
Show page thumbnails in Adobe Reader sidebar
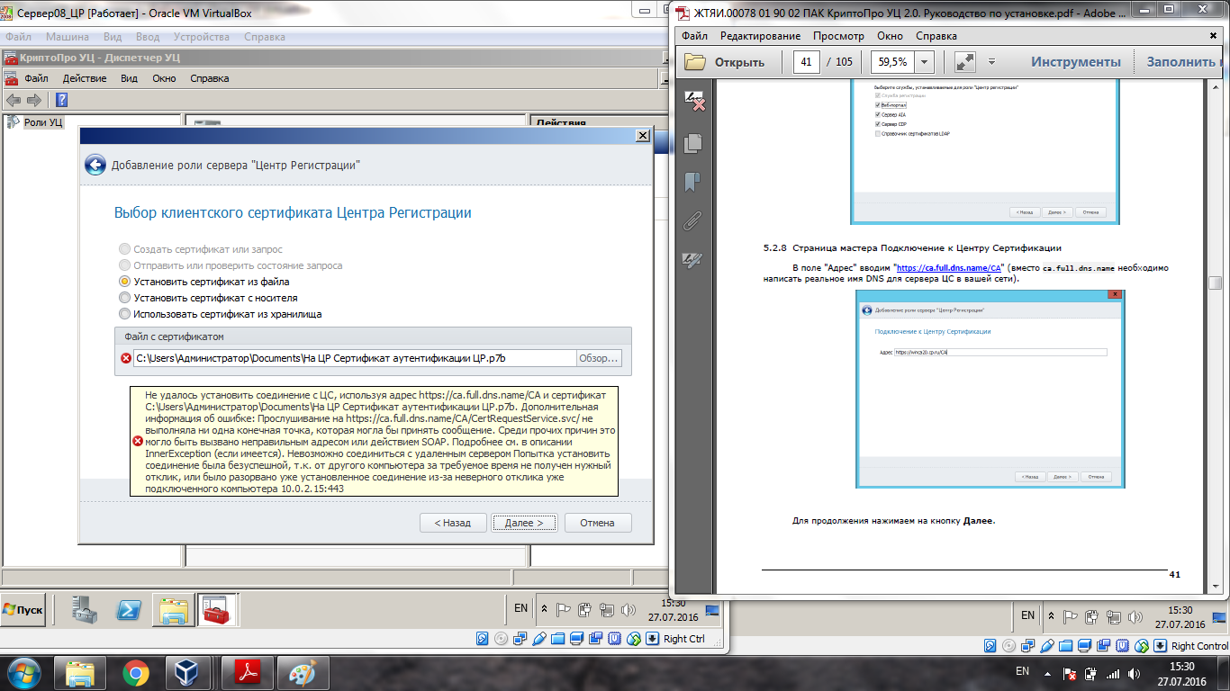693,143
